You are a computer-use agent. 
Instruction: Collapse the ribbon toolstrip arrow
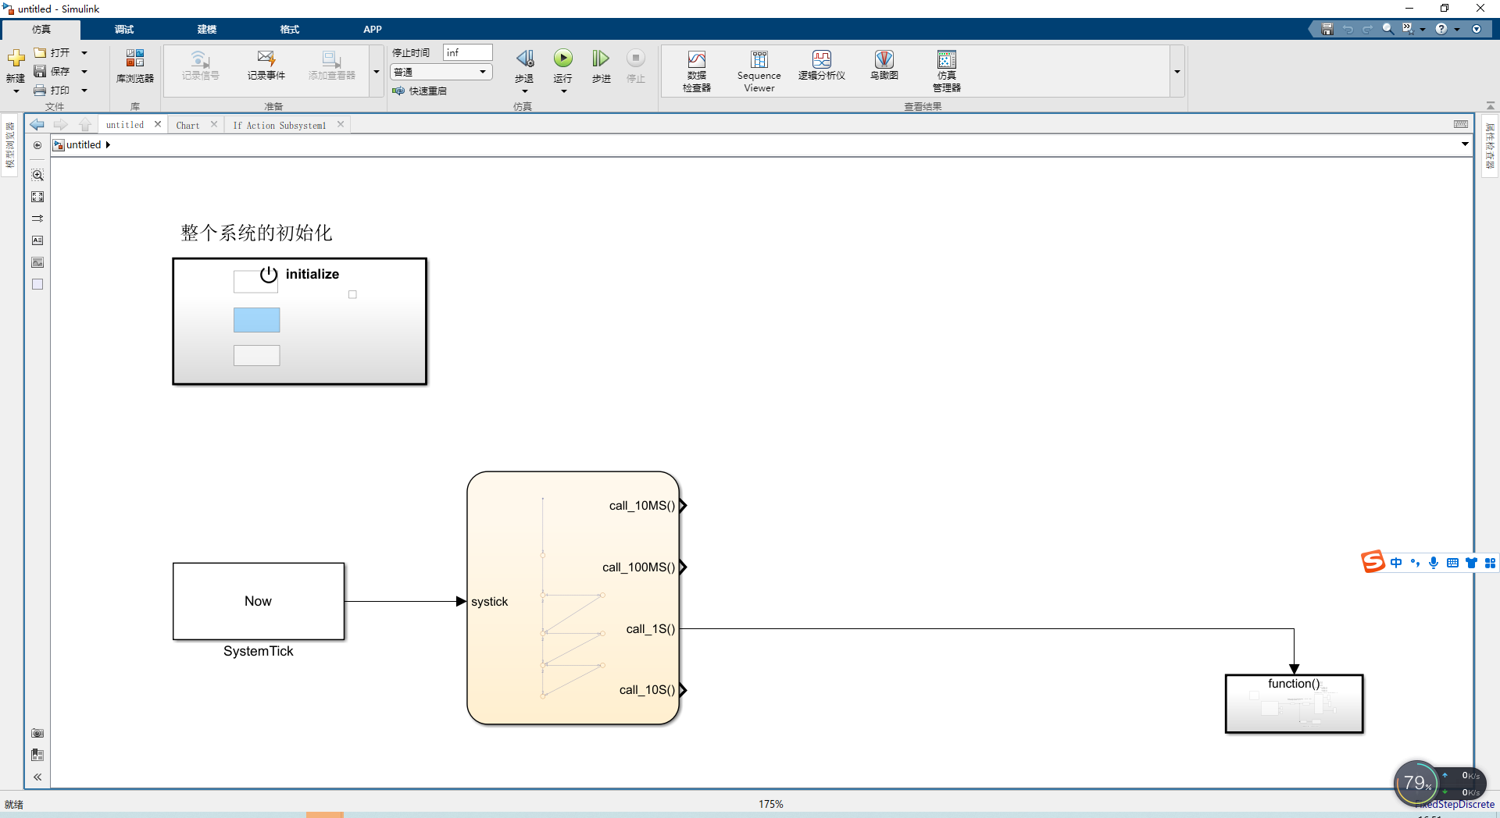click(x=1490, y=105)
